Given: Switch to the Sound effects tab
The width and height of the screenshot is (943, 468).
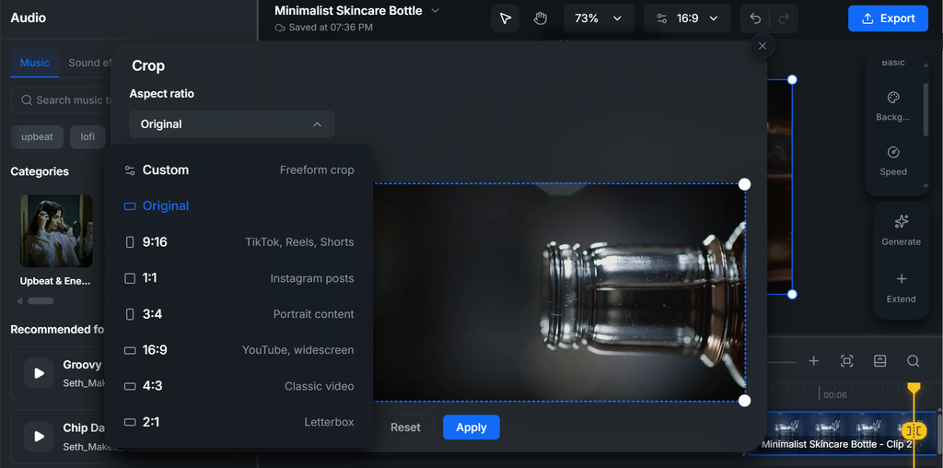Looking at the screenshot, I should click(89, 63).
